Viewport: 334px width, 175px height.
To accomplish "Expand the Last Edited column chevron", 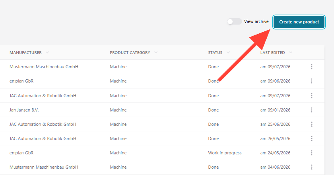I will coord(291,52).
